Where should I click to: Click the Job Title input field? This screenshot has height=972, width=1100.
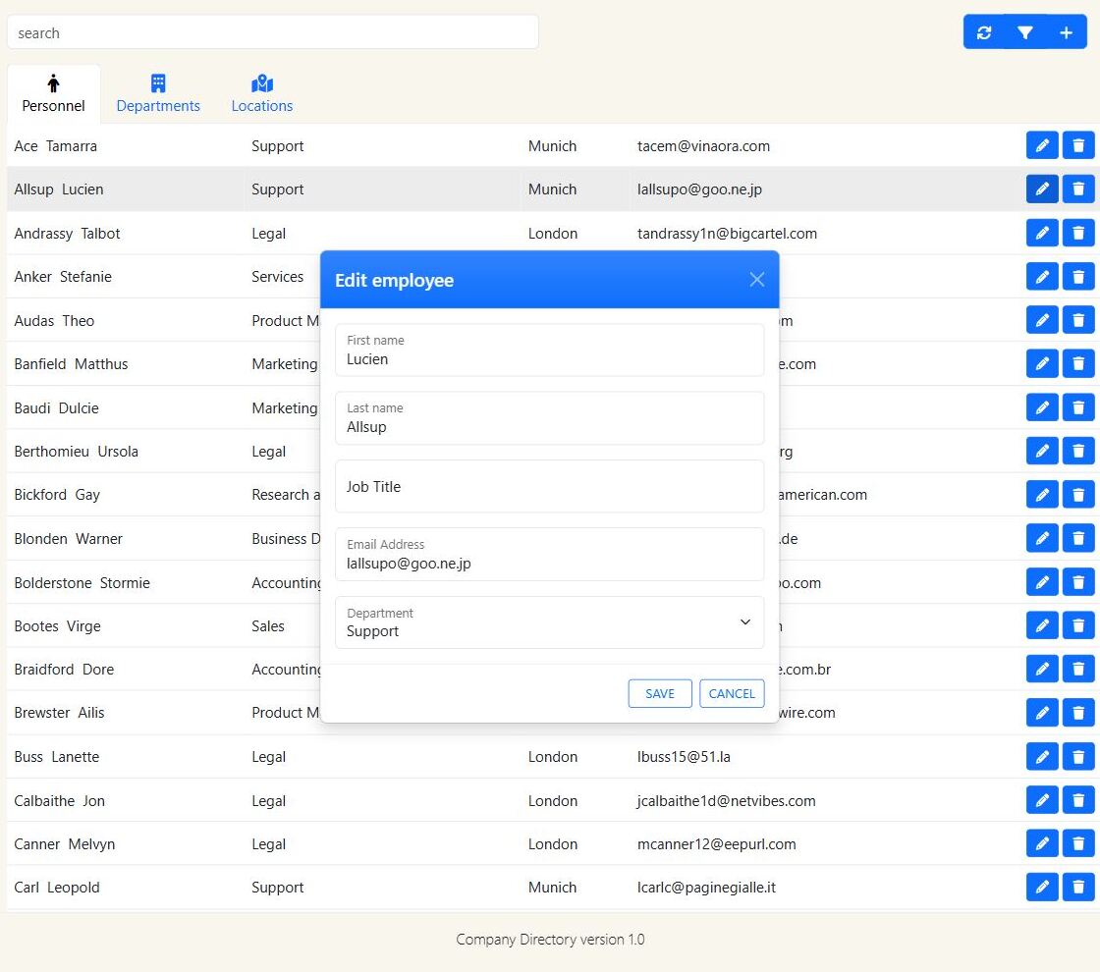pos(548,486)
